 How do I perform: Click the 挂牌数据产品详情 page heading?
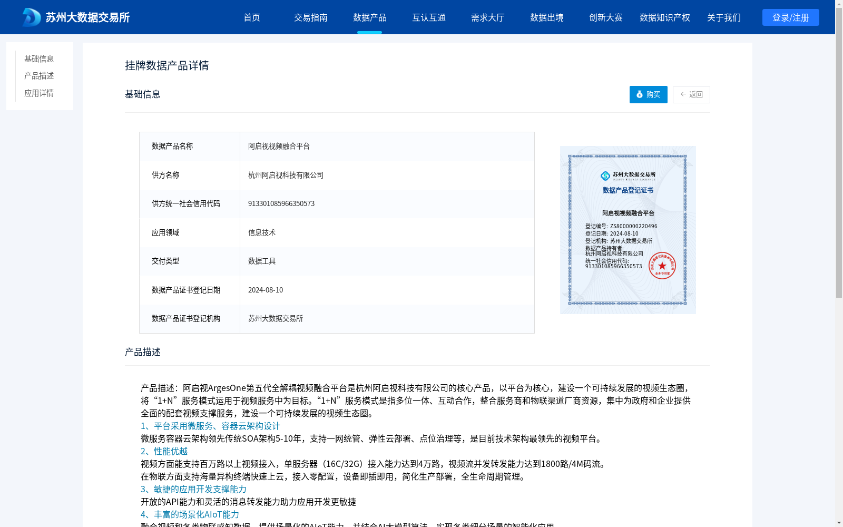click(x=167, y=65)
